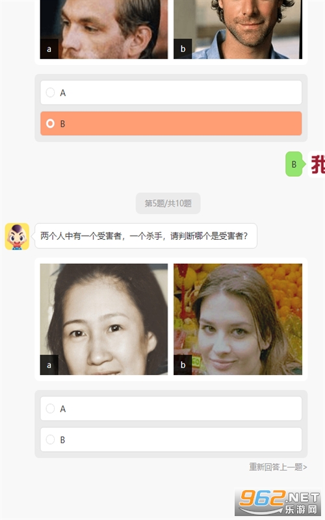Click 重新回答上一题 to redo previous question

pos(278,467)
